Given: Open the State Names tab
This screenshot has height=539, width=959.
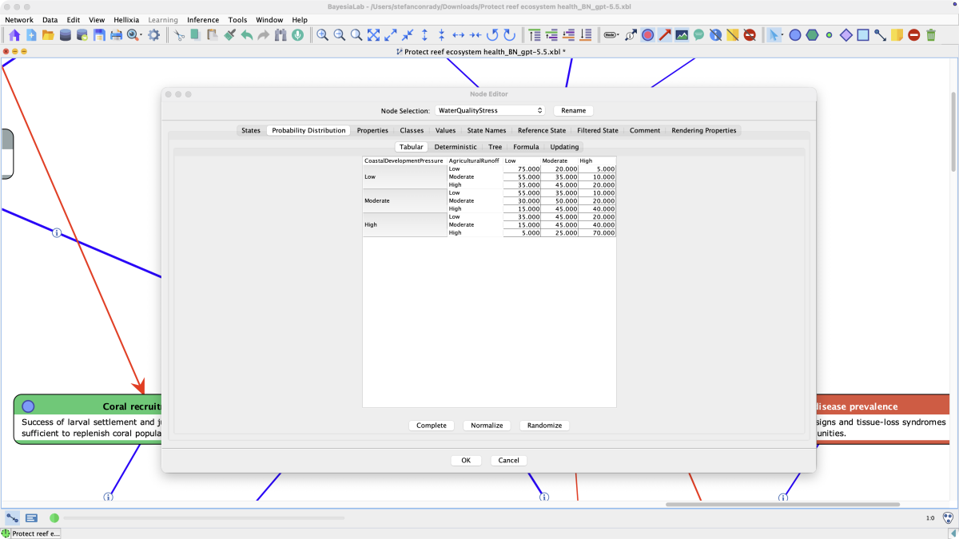Looking at the screenshot, I should click(487, 130).
